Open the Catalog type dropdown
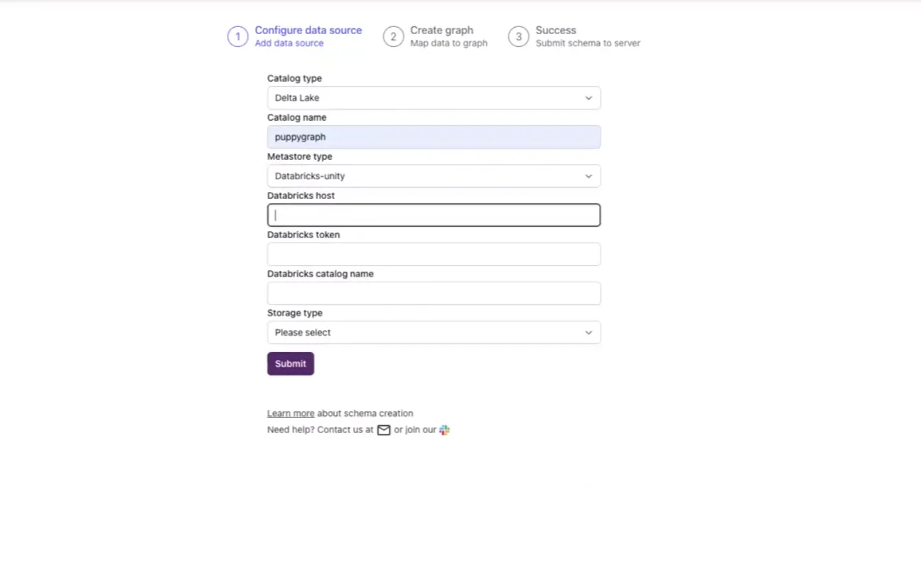 pos(433,97)
